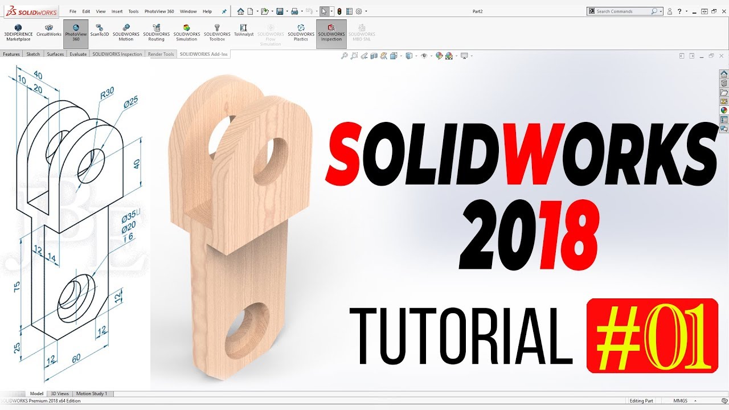Click the Zoom to Area icon
The height and width of the screenshot is (410, 729).
pyautogui.click(x=354, y=56)
